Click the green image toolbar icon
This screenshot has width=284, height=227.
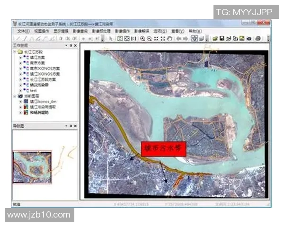pyautogui.click(x=242, y=38)
